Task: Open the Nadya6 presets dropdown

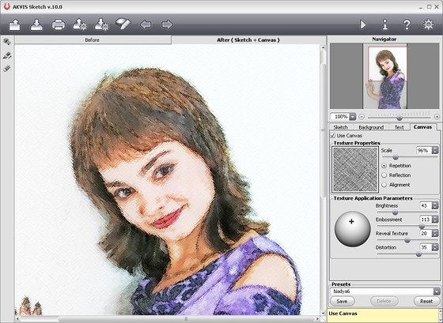Action: pyautogui.click(x=437, y=291)
